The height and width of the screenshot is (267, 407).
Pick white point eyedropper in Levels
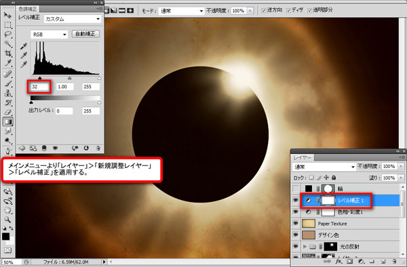(x=24, y=64)
